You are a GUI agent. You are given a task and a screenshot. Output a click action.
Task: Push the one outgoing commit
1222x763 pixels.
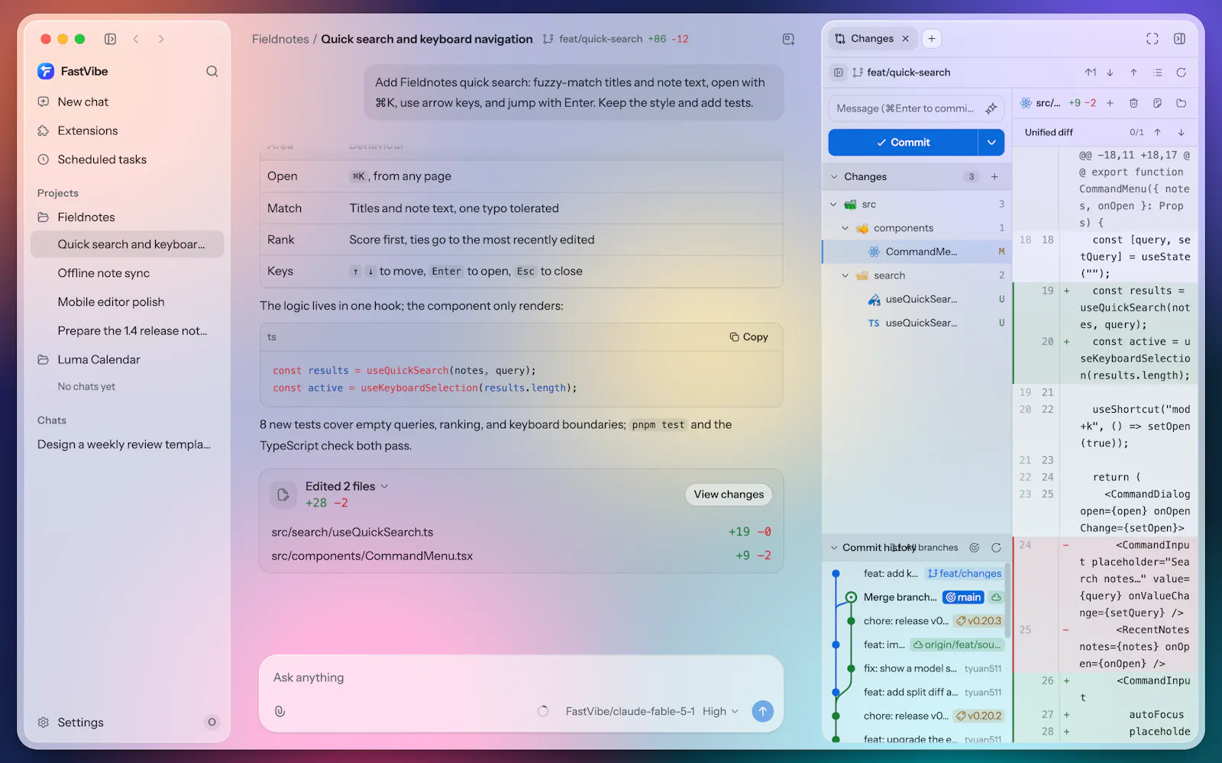[x=1090, y=72]
